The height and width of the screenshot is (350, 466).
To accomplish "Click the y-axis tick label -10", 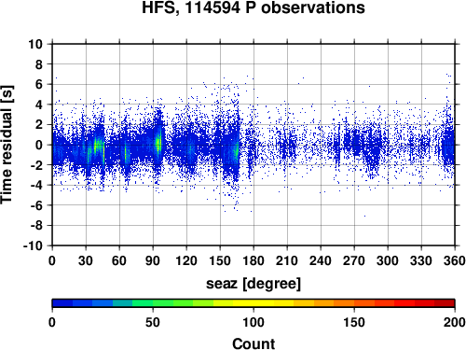I will pyautogui.click(x=33, y=245).
